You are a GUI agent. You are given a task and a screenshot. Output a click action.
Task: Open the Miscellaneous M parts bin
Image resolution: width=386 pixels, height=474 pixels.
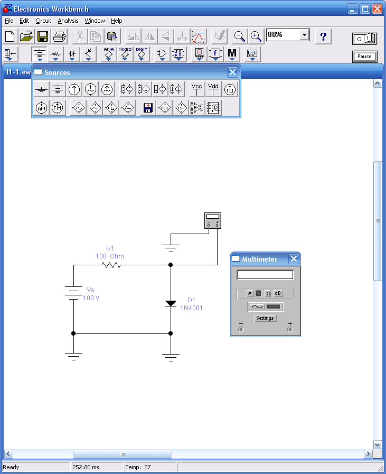click(x=232, y=54)
